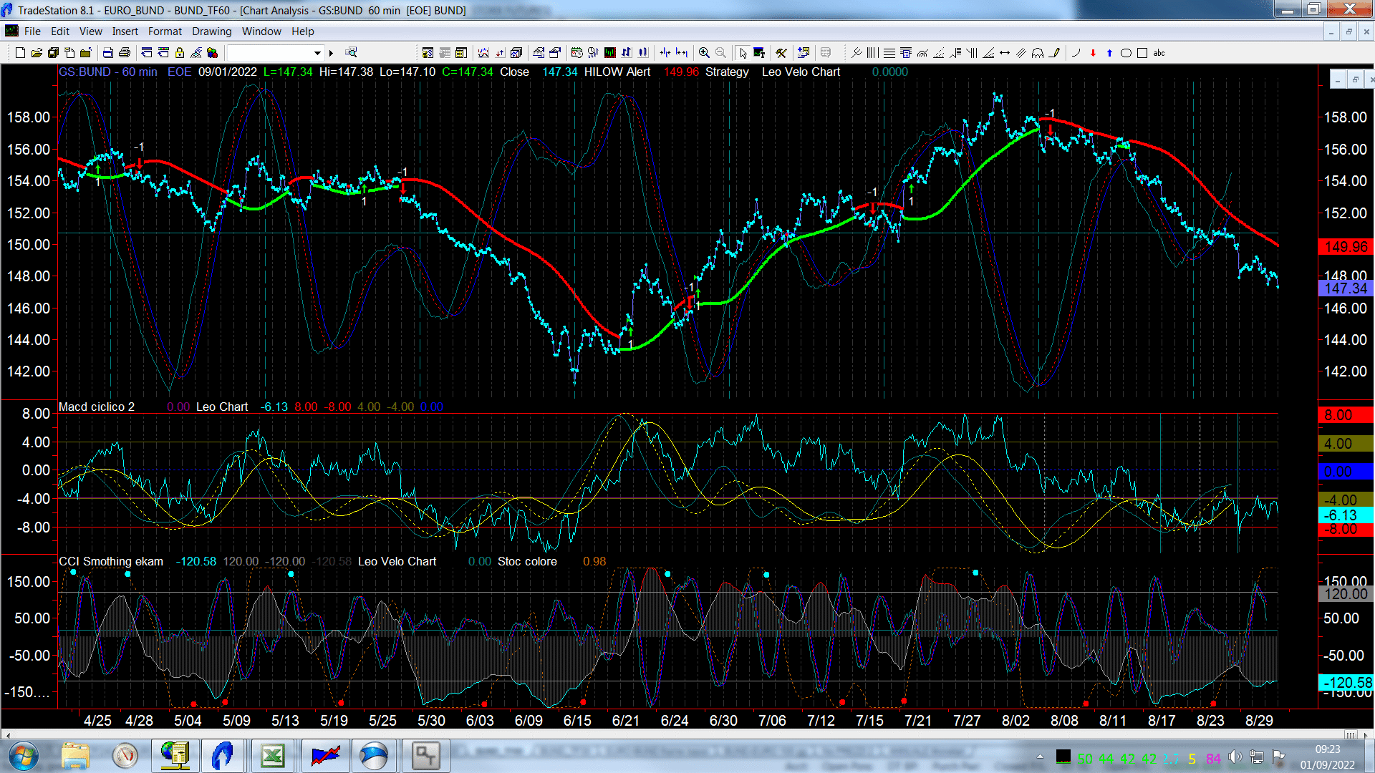Click the hammer and wrench tools icon
This screenshot has width=1375, height=773.
(x=781, y=53)
